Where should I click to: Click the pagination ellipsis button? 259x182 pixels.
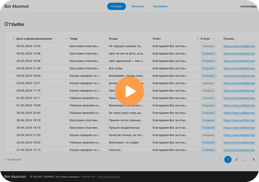click(x=245, y=159)
